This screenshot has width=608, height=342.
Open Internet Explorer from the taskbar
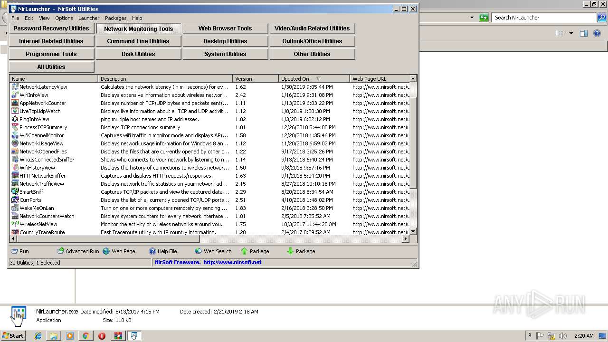coord(38,336)
